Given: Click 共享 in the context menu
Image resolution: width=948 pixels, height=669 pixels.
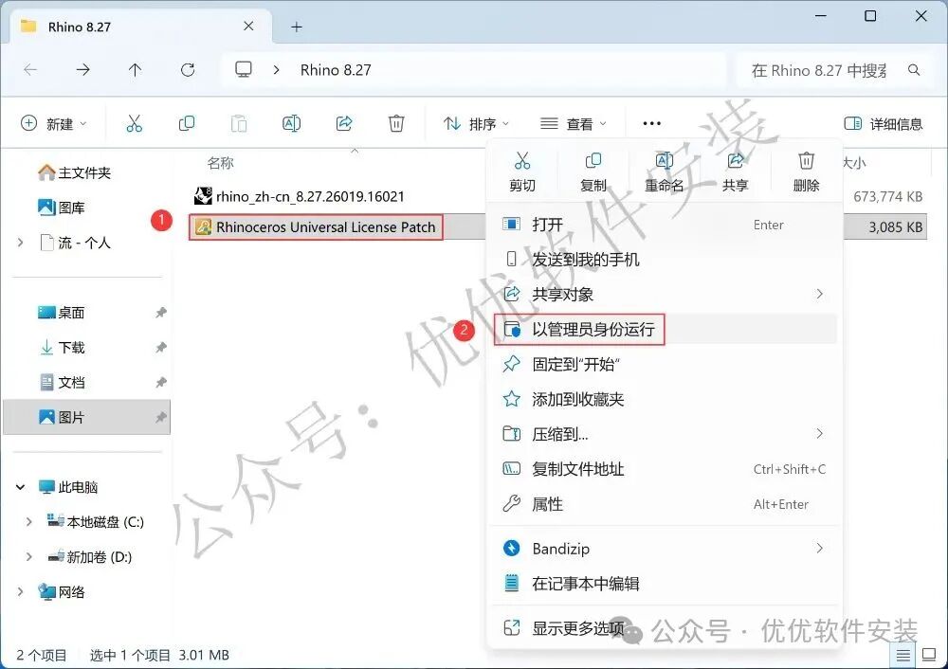Looking at the screenshot, I should tap(736, 172).
